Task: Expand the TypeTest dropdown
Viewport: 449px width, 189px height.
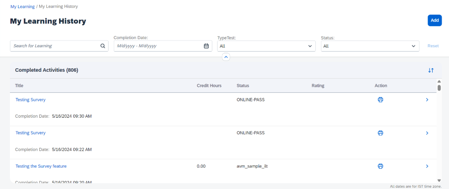Action: point(266,46)
